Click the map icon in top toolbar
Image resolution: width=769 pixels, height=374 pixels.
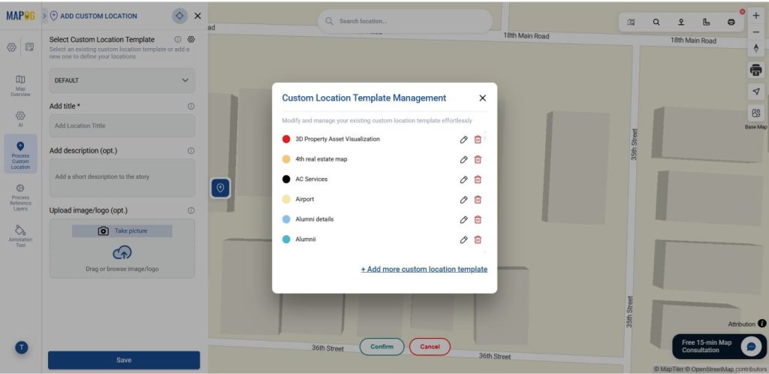[631, 22]
